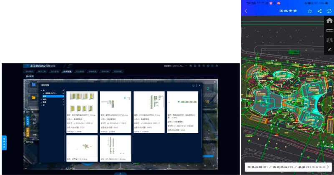Open the 建筑总说明 dwg drawing thumbnail
This screenshot has height=175, width=334.
click(116, 102)
